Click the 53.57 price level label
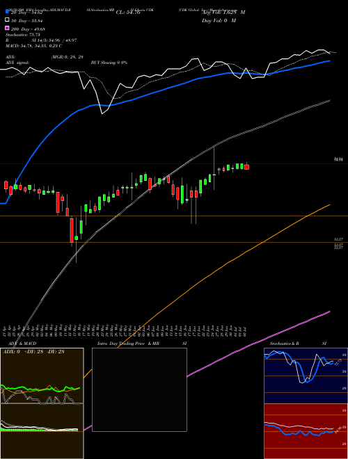Viewport: 348px width, 459px height. tap(338, 239)
